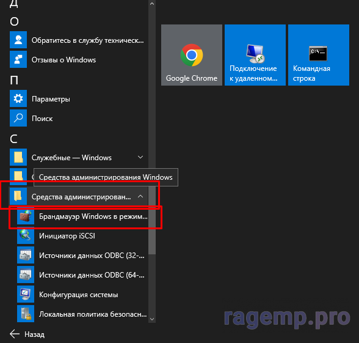
Task: Select the Отзывы о Windows label
Action: coord(64,60)
